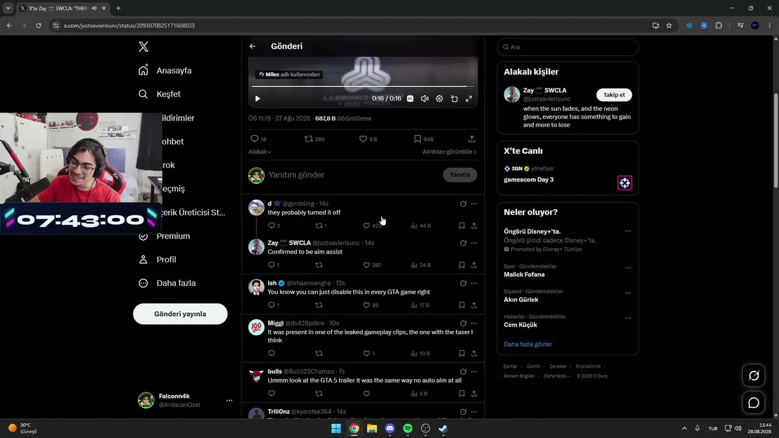Open Miggi's profile avatar

tap(256, 327)
